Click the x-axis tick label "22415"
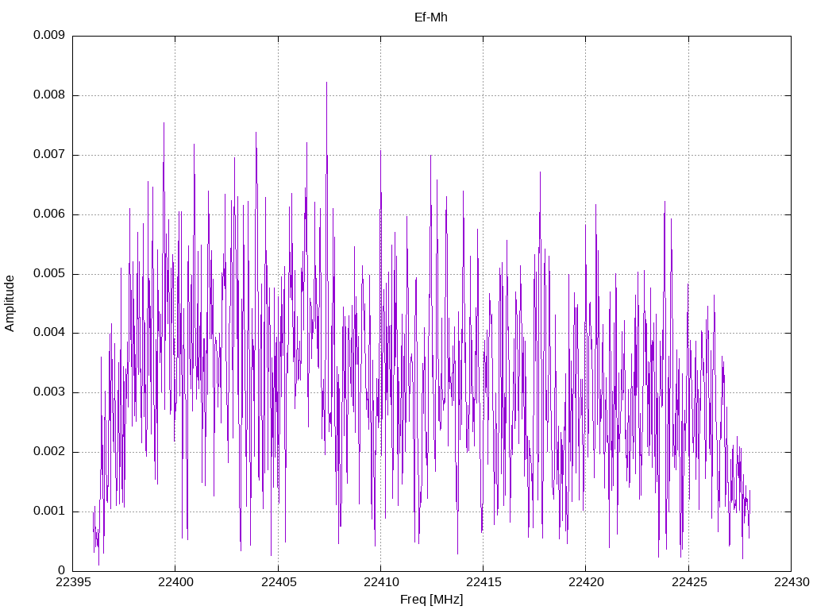813x610 pixels. pos(484,582)
